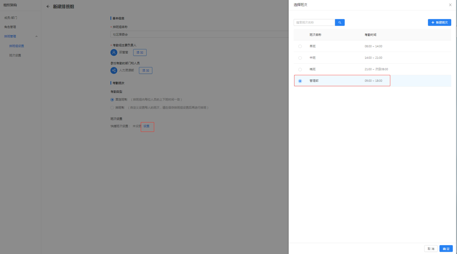Click 确定 to confirm shift selection
The width and height of the screenshot is (457, 254).
click(446, 249)
